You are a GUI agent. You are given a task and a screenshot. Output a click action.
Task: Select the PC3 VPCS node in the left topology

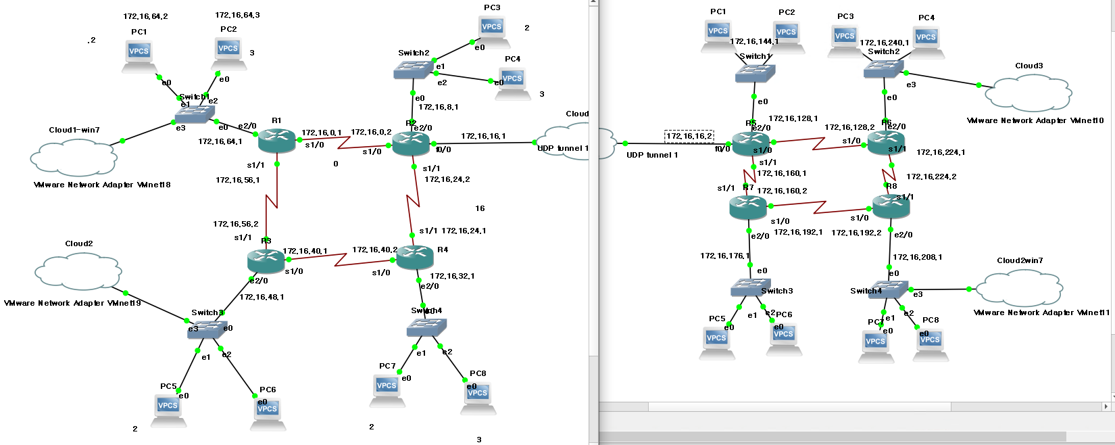coord(492,32)
